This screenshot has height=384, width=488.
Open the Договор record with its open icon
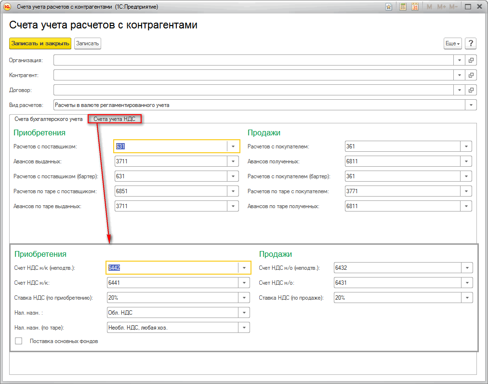[x=471, y=90]
